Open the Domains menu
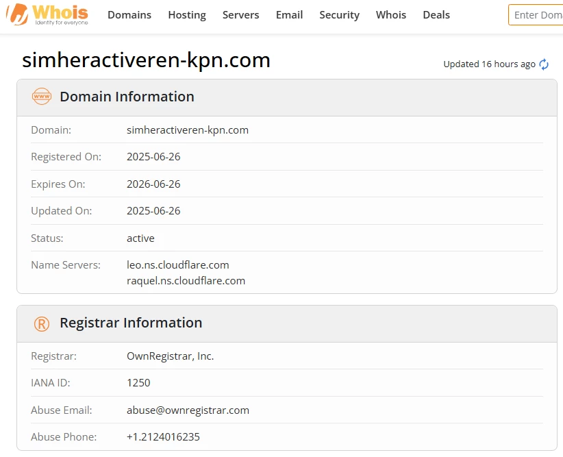Screen dimensions: 563x457 (129, 14)
